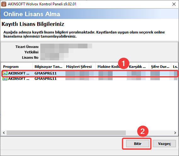Click the first row AKINSOFT program name
The height and width of the screenshot is (156, 179).
coord(19,73)
